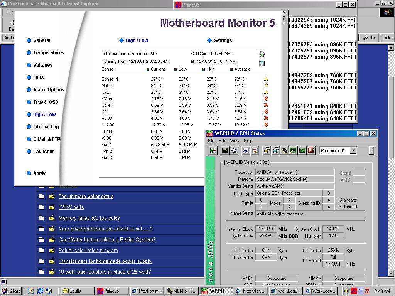Viewport: 395px width, 296px height.
Task: Click the green chipset board icon in WCPUID
Action: pyautogui.click(x=293, y=151)
